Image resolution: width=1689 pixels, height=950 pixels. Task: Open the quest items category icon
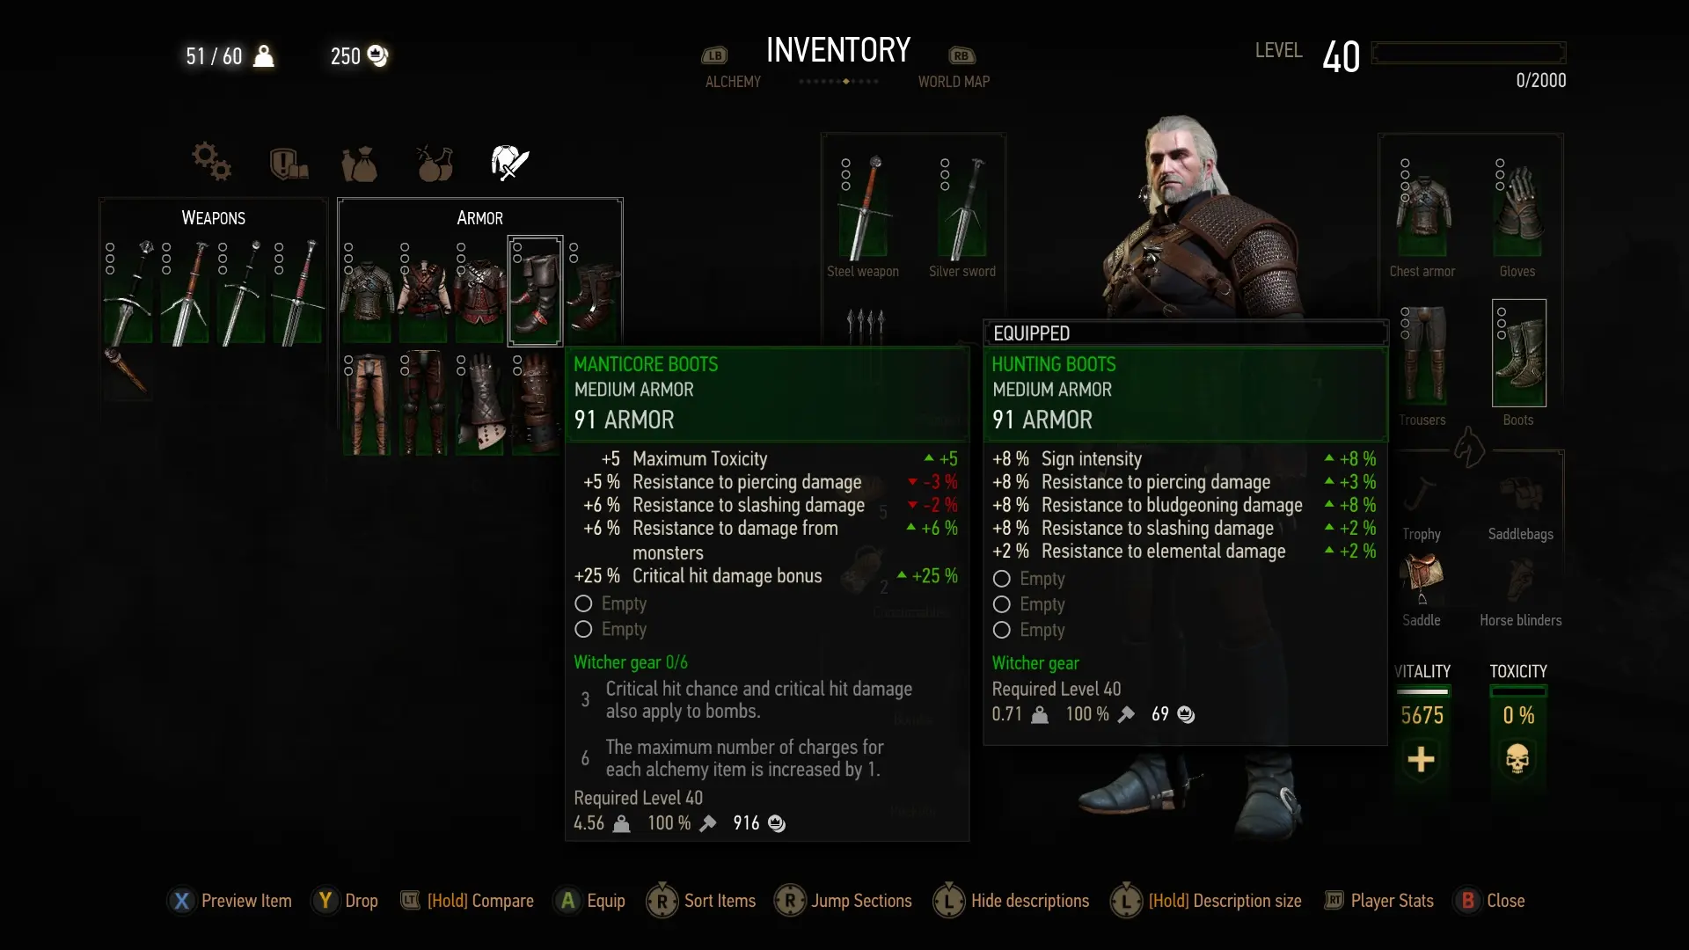(289, 164)
